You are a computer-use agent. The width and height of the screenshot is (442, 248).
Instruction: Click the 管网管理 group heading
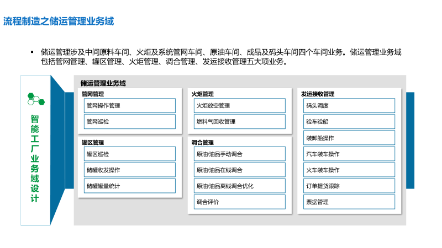tap(93, 94)
